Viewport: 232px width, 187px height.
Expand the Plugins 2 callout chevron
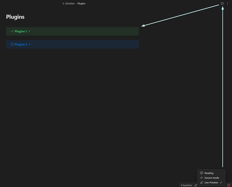point(29,44)
